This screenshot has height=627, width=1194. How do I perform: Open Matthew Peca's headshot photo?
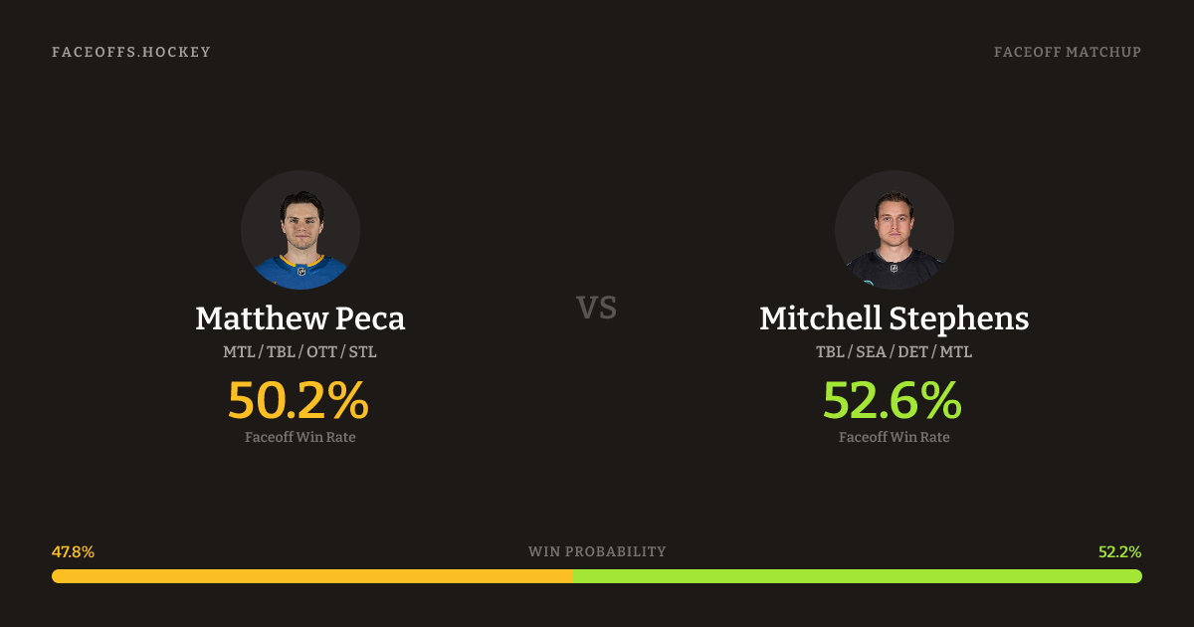[300, 230]
